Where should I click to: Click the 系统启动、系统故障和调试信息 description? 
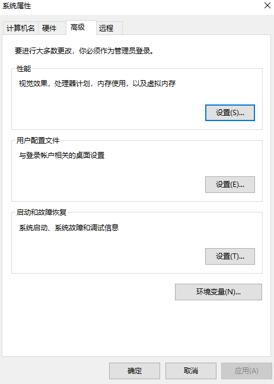click(69, 228)
